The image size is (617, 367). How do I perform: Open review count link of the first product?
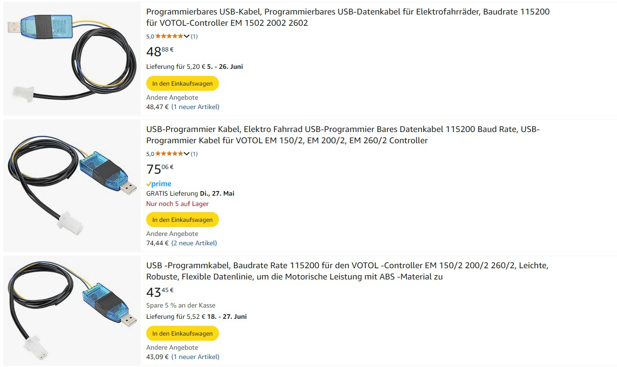click(x=194, y=36)
